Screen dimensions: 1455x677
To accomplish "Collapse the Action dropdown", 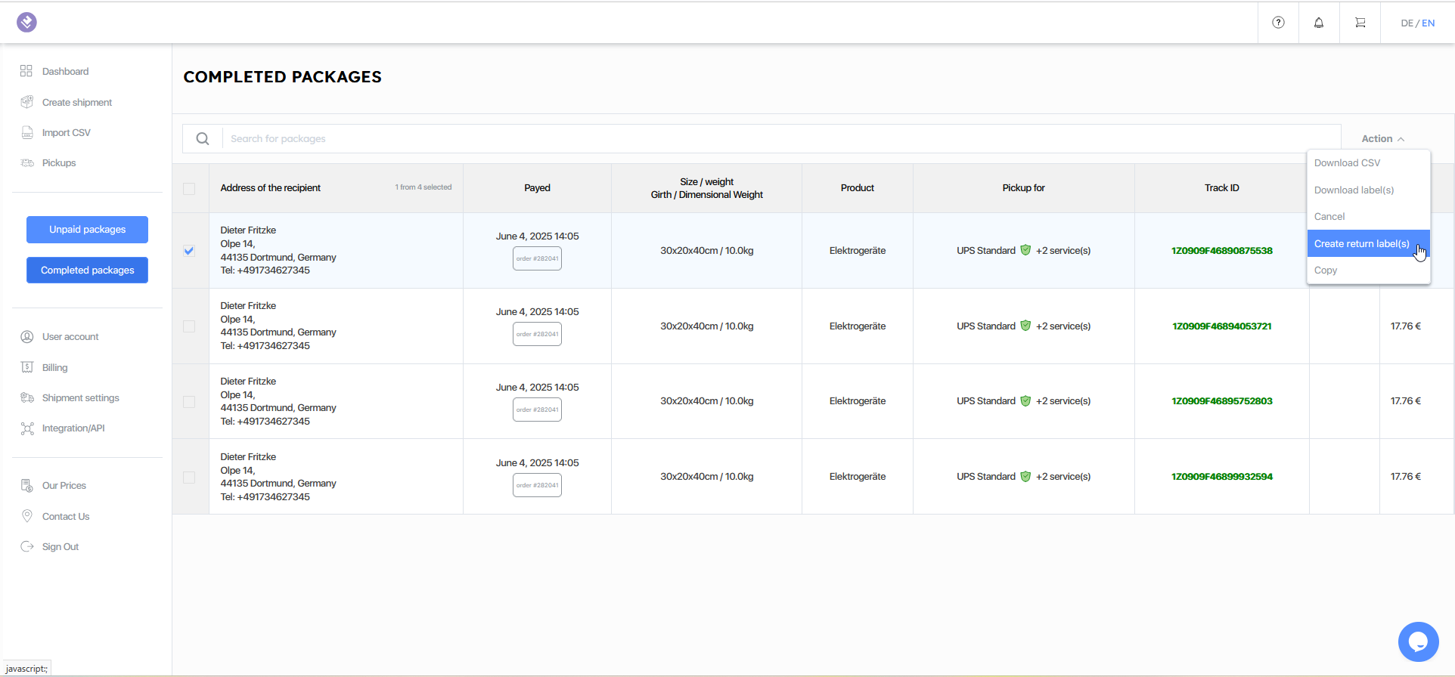I will [1382, 139].
